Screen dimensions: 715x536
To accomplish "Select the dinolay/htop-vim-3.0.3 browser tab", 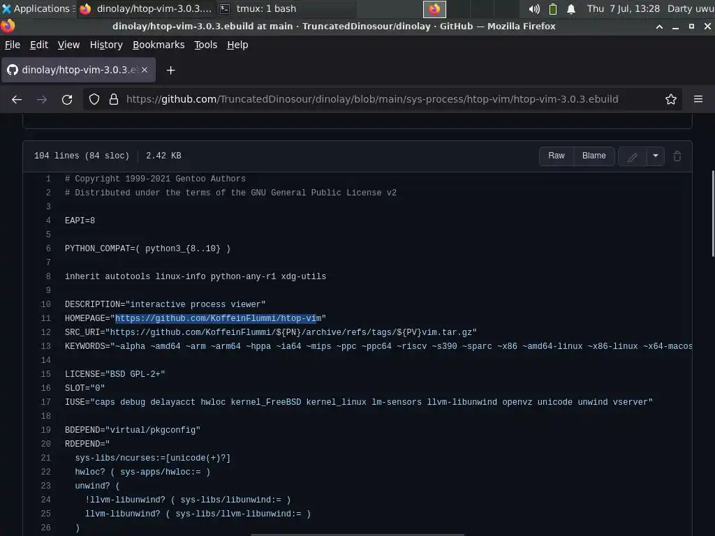I will click(78, 70).
